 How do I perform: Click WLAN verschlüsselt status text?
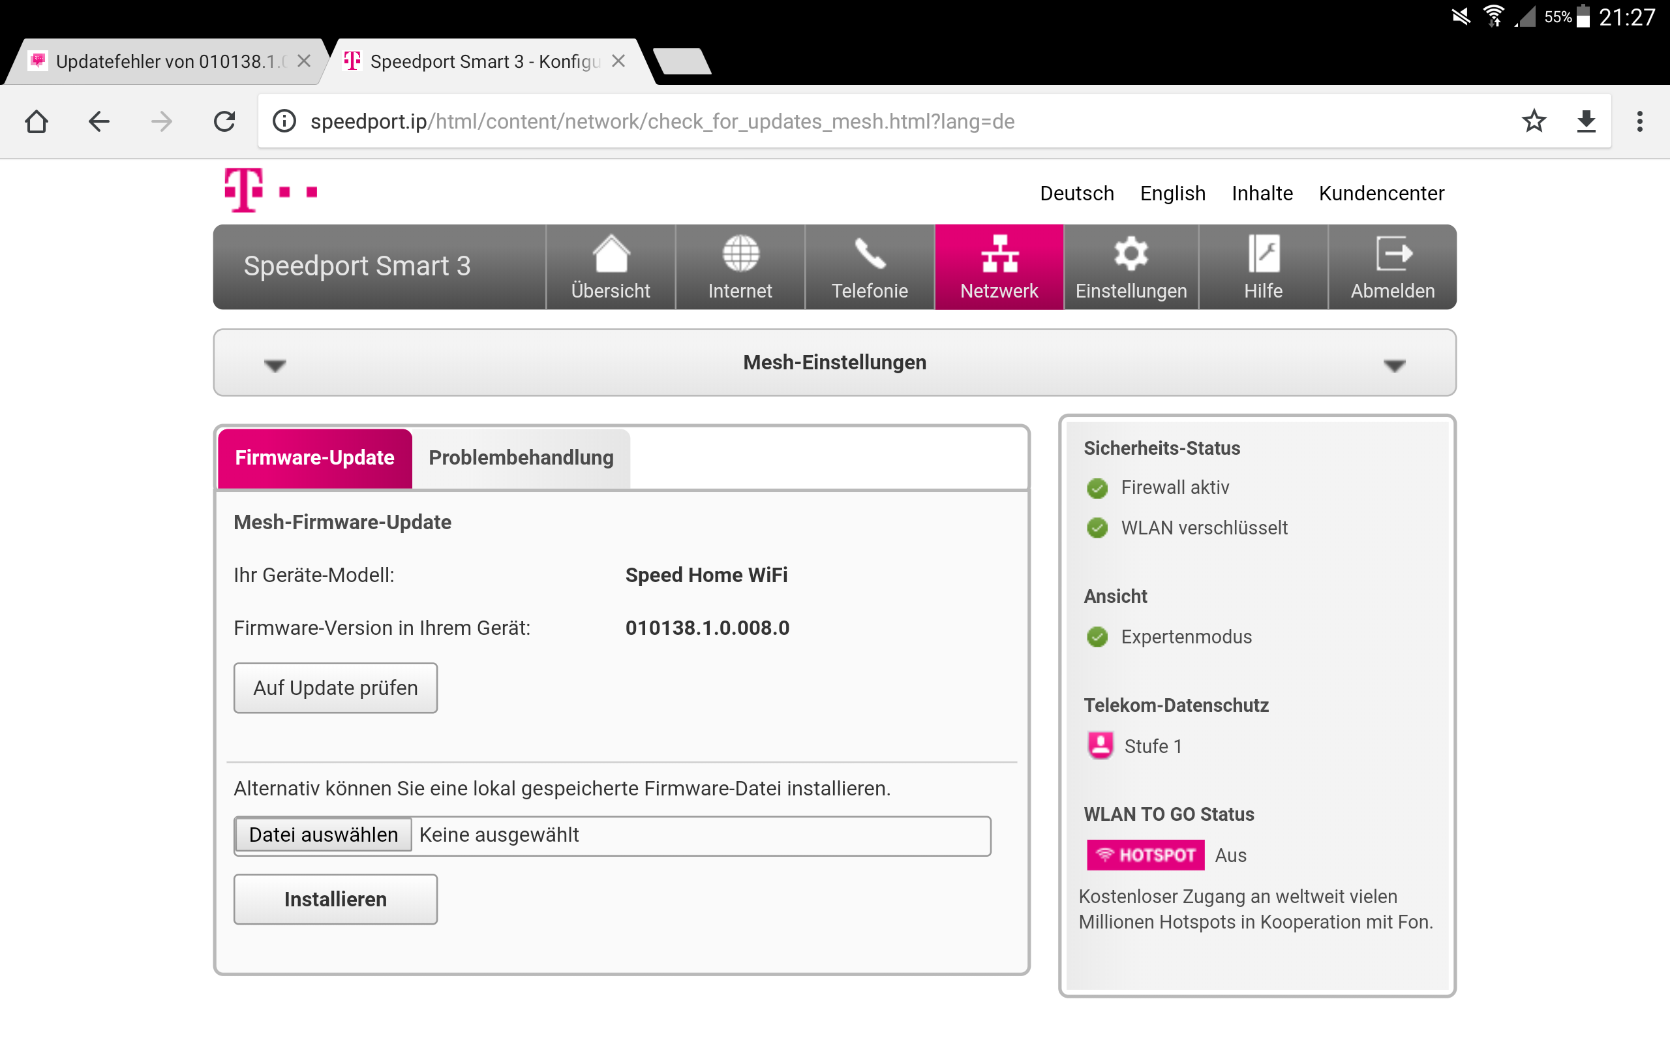[1204, 527]
